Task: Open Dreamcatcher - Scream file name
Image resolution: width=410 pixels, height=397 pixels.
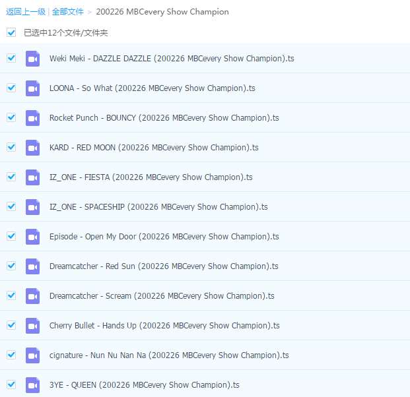Action: 162,296
